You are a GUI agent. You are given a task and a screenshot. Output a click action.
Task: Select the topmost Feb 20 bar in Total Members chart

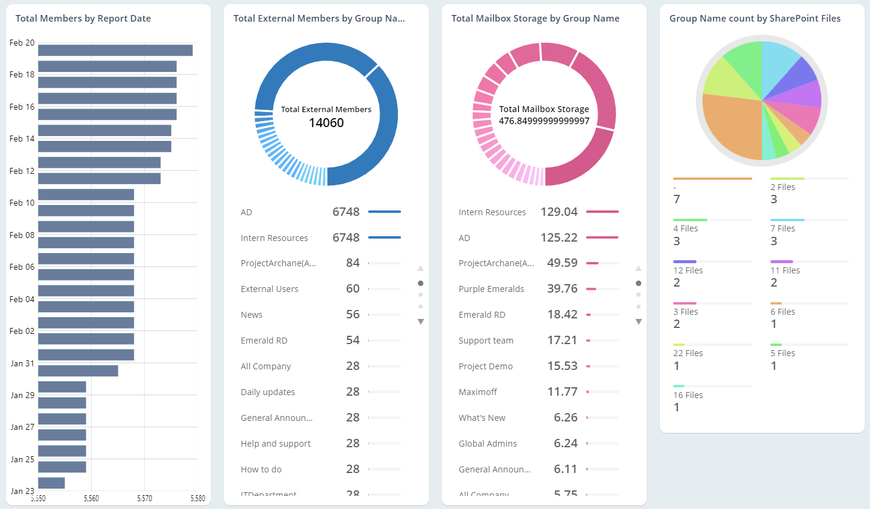[115, 50]
